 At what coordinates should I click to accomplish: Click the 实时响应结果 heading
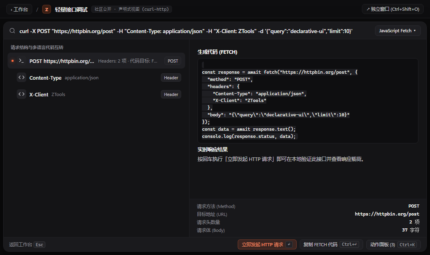(213, 149)
